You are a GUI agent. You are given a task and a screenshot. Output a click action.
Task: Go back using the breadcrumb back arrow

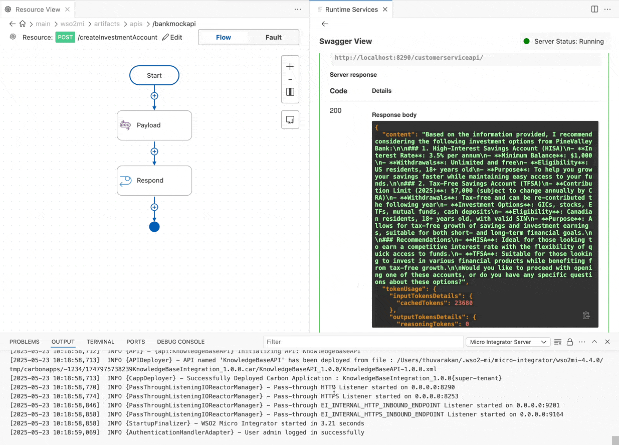13,24
